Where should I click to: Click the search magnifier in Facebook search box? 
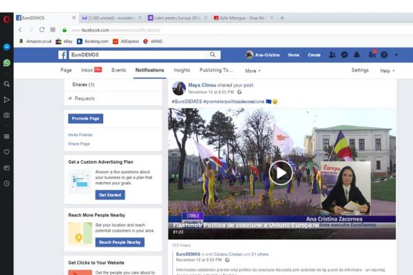pos(213,54)
